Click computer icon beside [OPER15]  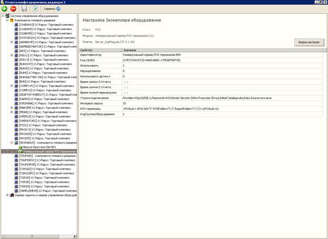(x=16, y=117)
